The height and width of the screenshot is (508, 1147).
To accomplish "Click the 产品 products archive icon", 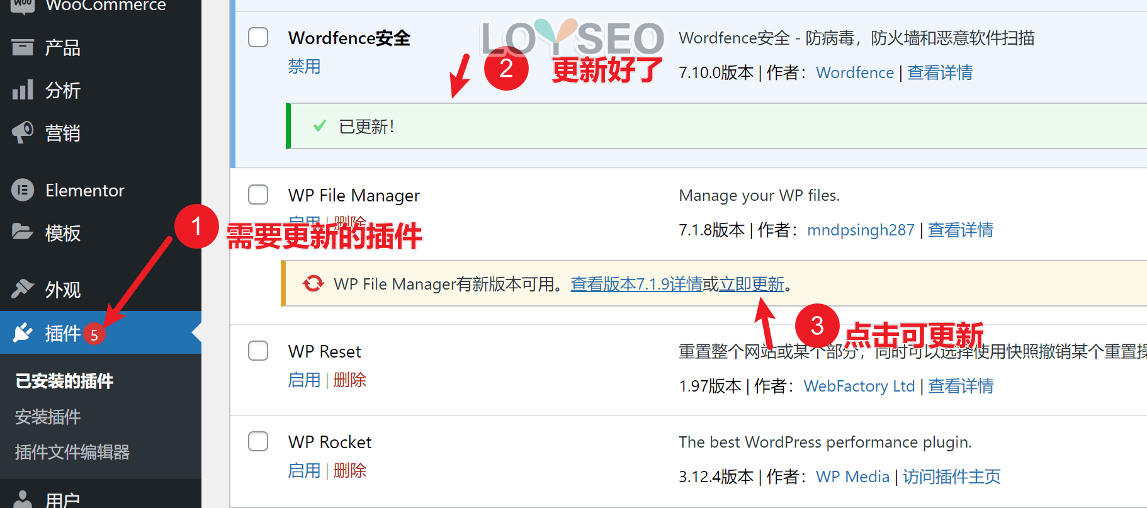I will [x=23, y=47].
